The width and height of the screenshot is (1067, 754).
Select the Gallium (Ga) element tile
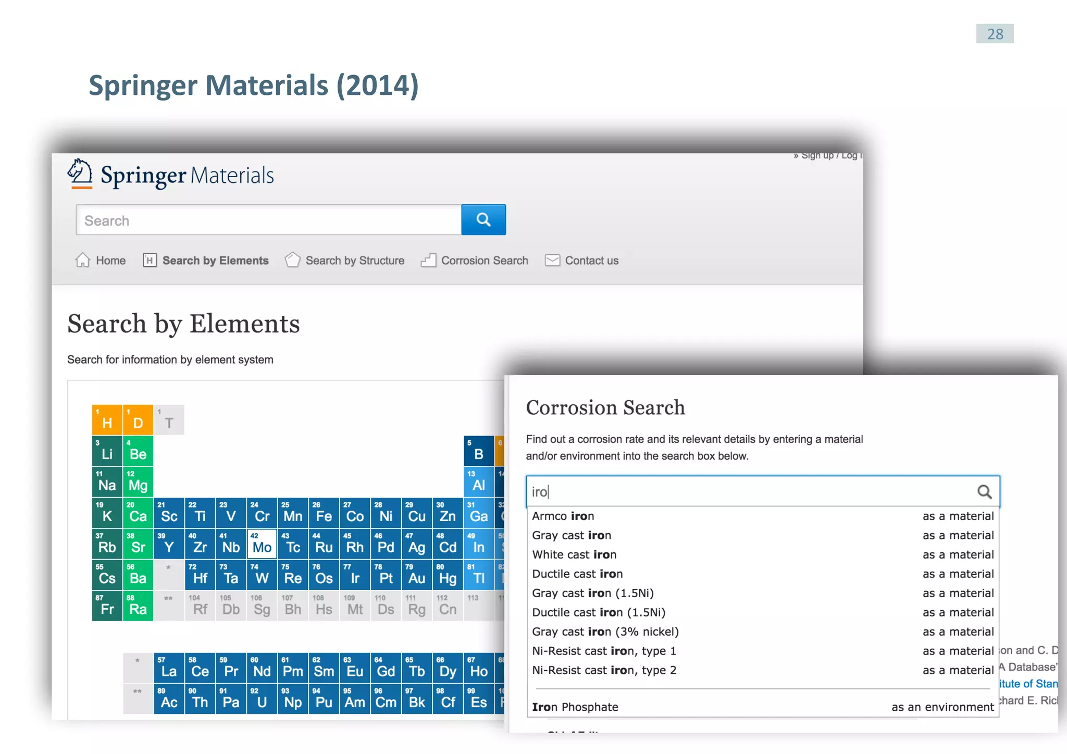tap(479, 513)
